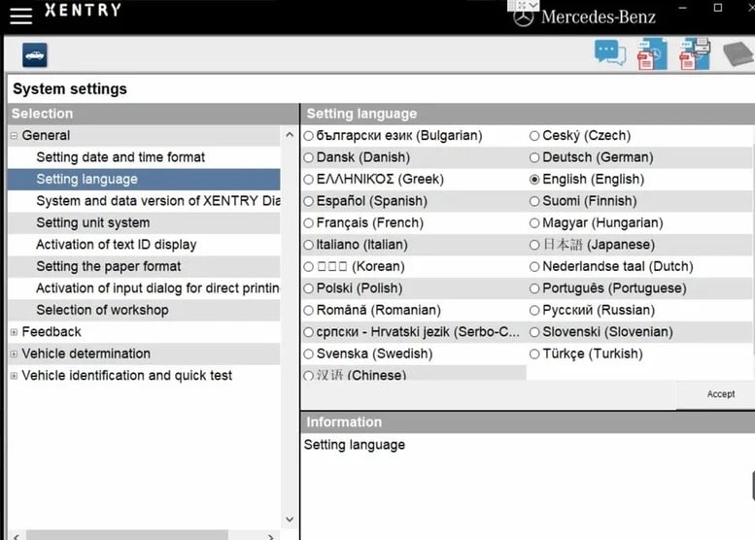Select Russian language radio button
The height and width of the screenshot is (540, 755).
tap(534, 310)
